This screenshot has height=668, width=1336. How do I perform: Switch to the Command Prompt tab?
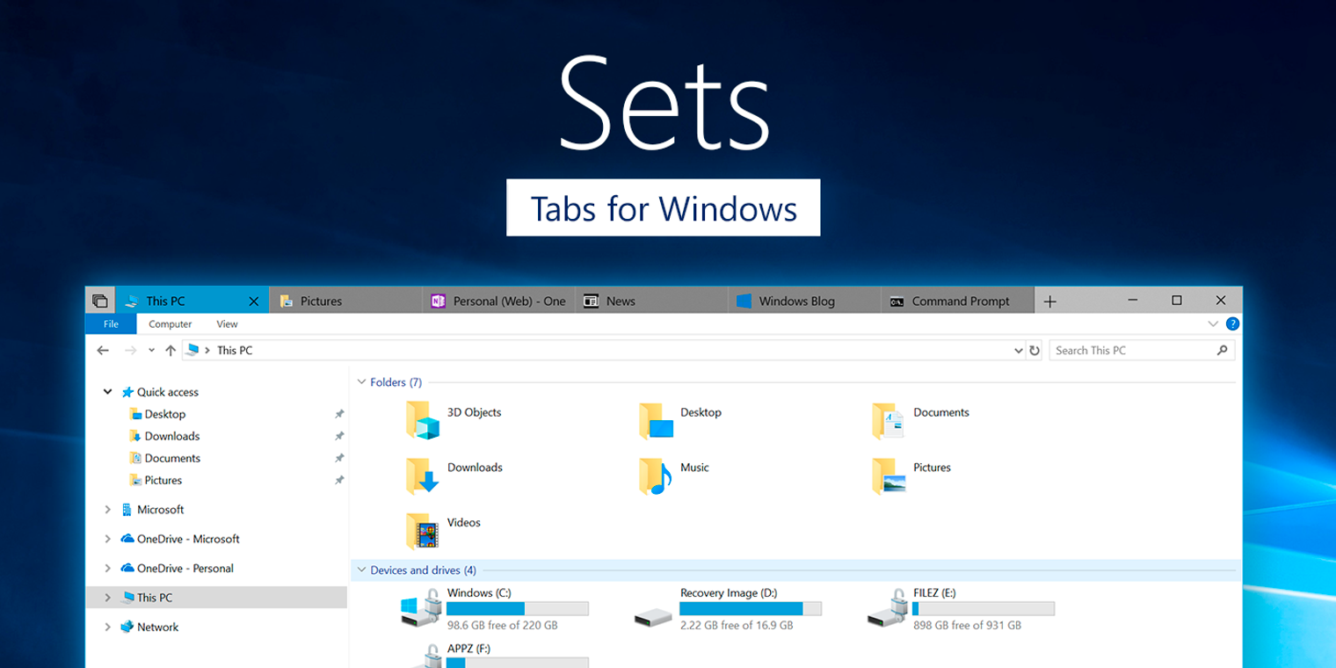coord(957,301)
